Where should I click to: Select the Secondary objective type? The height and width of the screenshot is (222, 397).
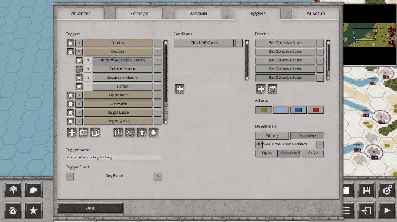coord(307,135)
